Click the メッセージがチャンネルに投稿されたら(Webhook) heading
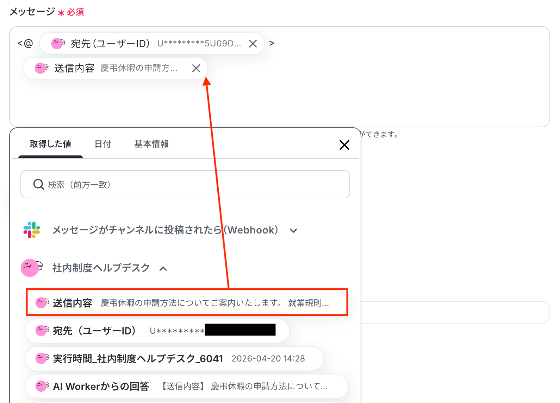560x403 pixels. click(x=165, y=230)
